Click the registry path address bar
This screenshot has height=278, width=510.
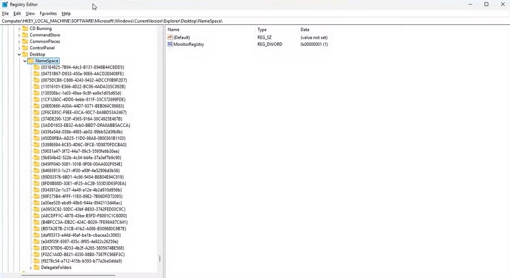point(255,21)
